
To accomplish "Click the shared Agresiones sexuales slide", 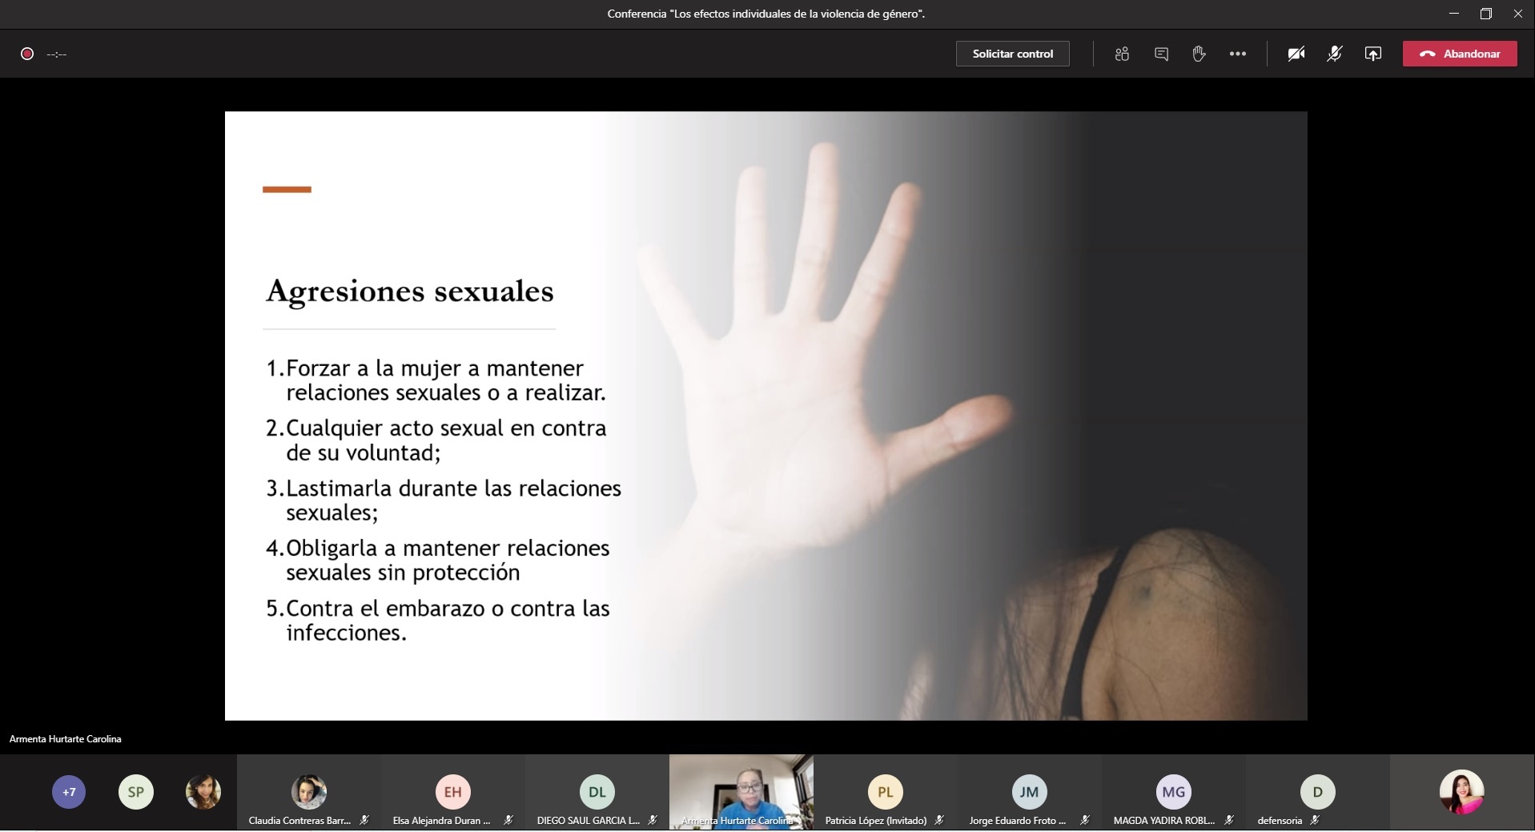I will (765, 416).
